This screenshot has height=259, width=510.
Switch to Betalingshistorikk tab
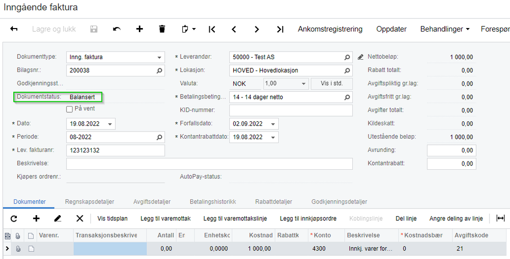coord(213,202)
